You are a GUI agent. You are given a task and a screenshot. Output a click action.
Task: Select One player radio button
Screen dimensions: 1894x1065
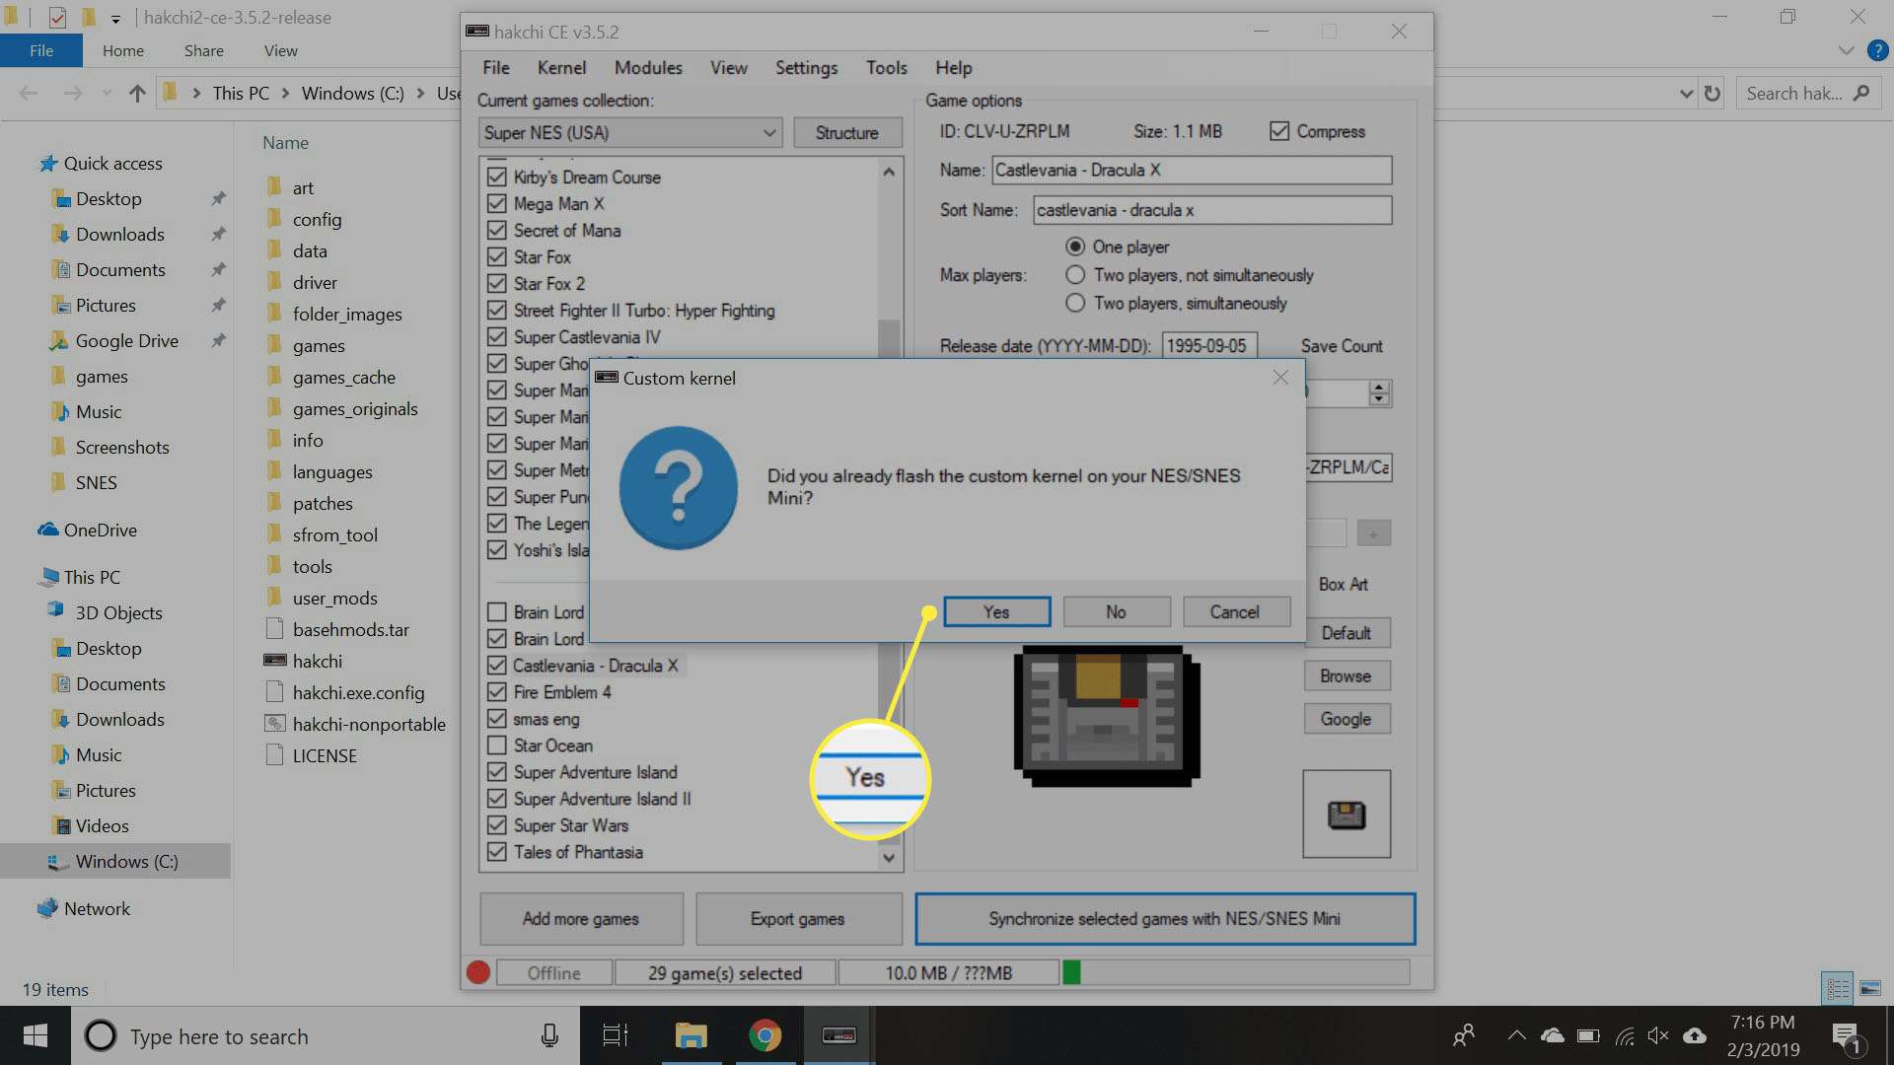click(x=1074, y=248)
